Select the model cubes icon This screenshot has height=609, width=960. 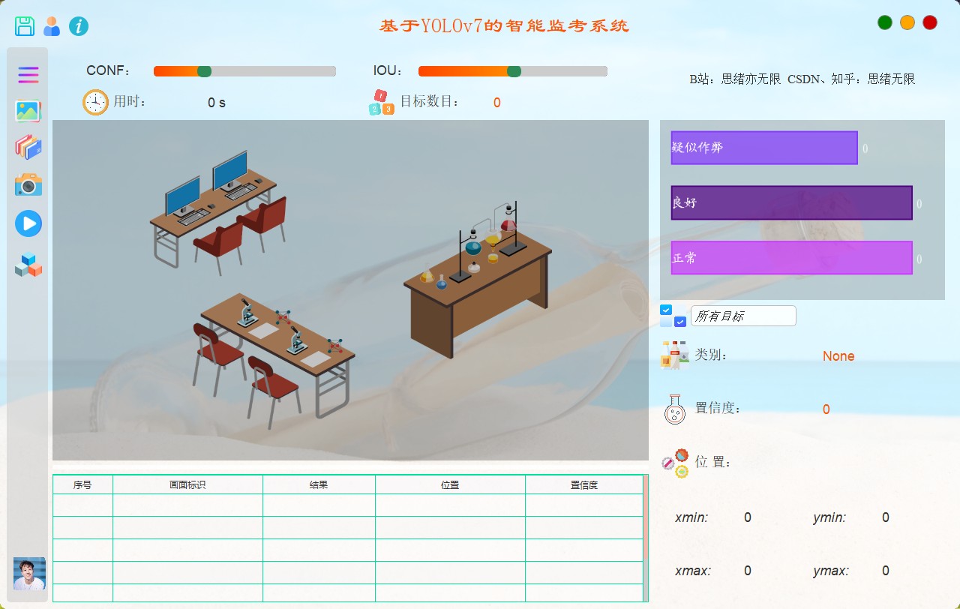coord(28,265)
